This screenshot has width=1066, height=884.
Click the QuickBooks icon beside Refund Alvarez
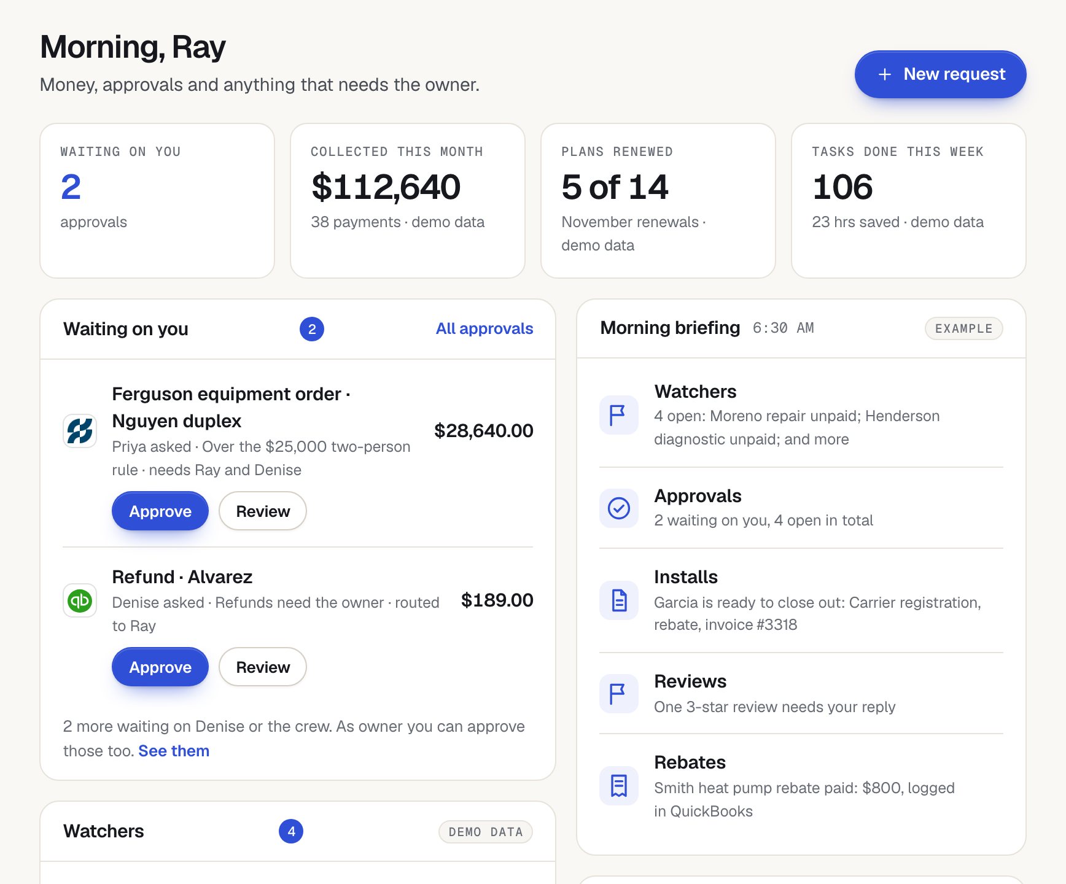(80, 600)
